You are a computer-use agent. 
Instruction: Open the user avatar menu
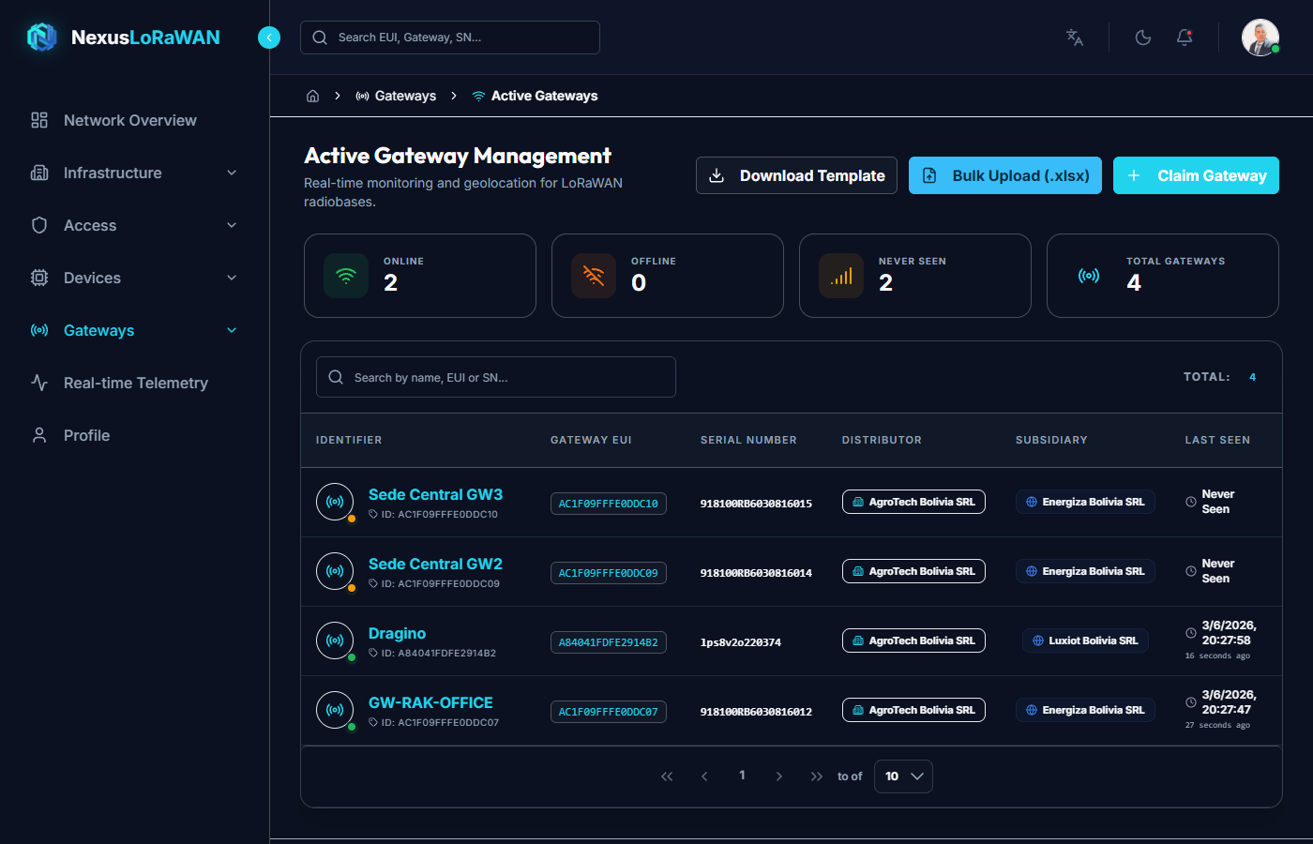coord(1260,38)
